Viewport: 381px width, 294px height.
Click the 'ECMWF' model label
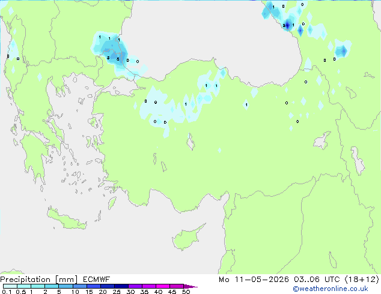click(x=96, y=280)
